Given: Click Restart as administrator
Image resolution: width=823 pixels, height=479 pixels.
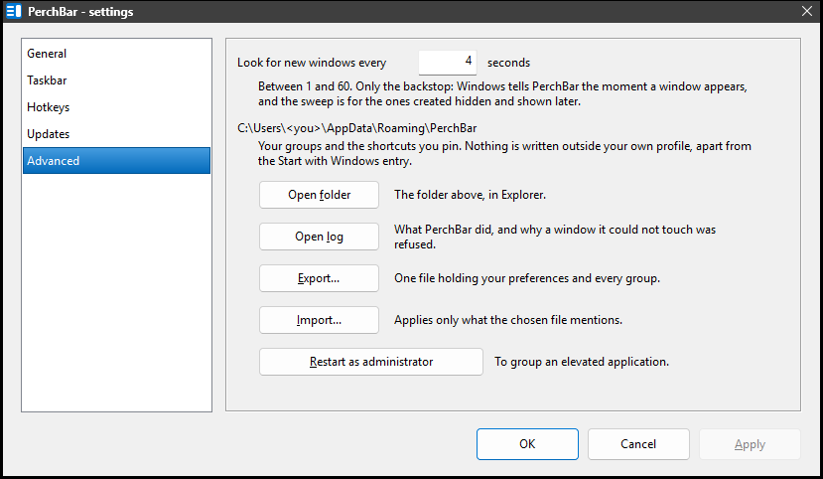Looking at the screenshot, I should [371, 362].
